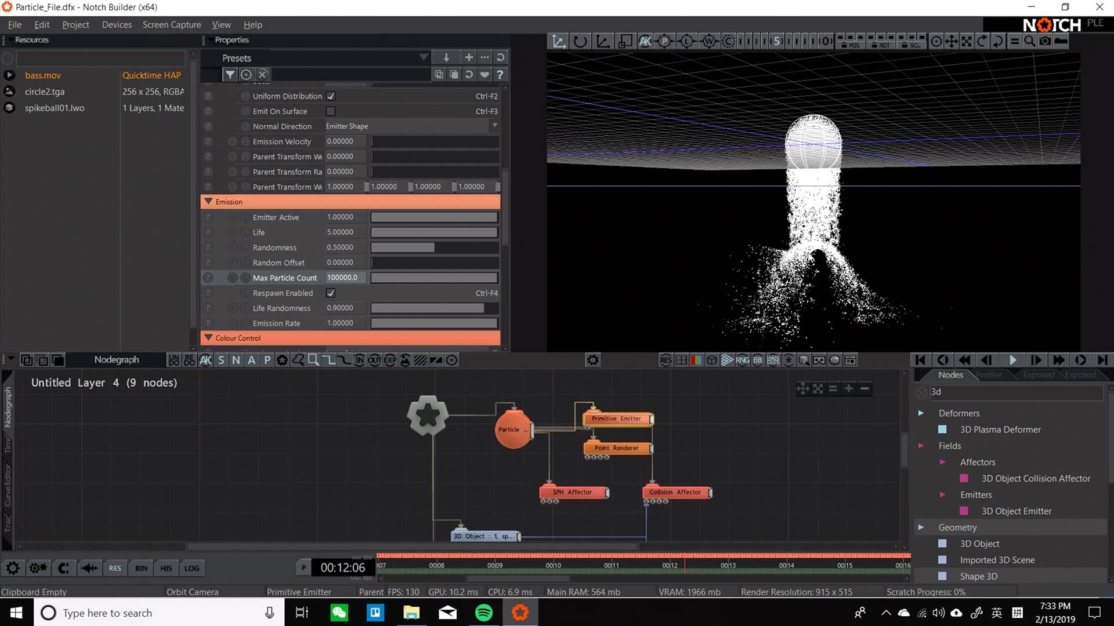1114x626 pixels.
Task: Click the HIS button
Action: click(x=166, y=568)
